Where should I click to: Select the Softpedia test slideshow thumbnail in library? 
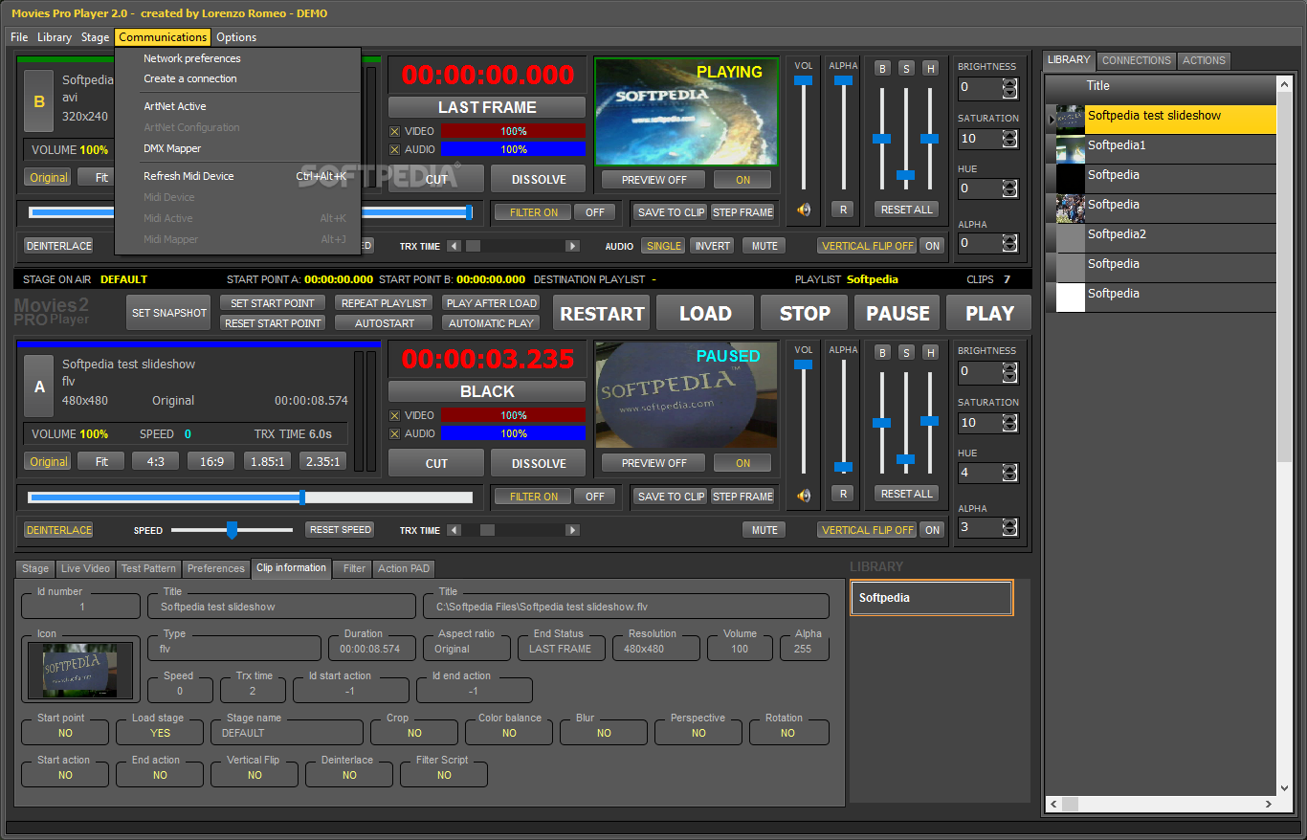click(1070, 120)
